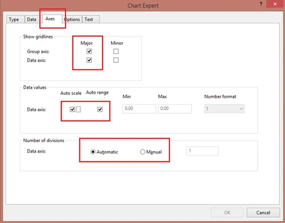Select the Axes tab

pyautogui.click(x=52, y=19)
